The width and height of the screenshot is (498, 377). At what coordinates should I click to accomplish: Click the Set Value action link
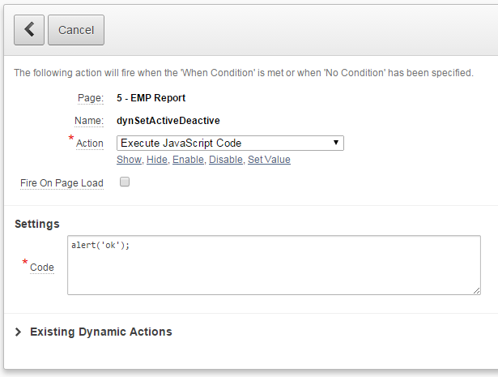click(x=269, y=160)
